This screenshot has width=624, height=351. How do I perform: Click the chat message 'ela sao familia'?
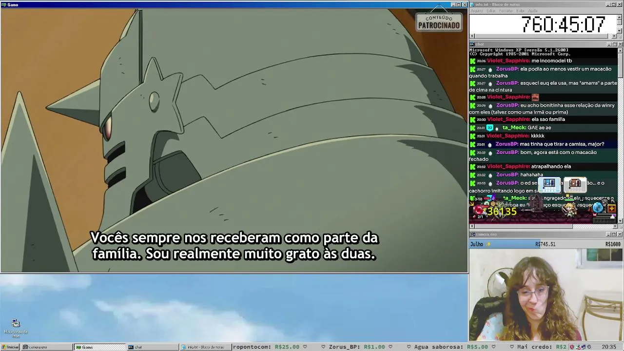[x=548, y=119]
